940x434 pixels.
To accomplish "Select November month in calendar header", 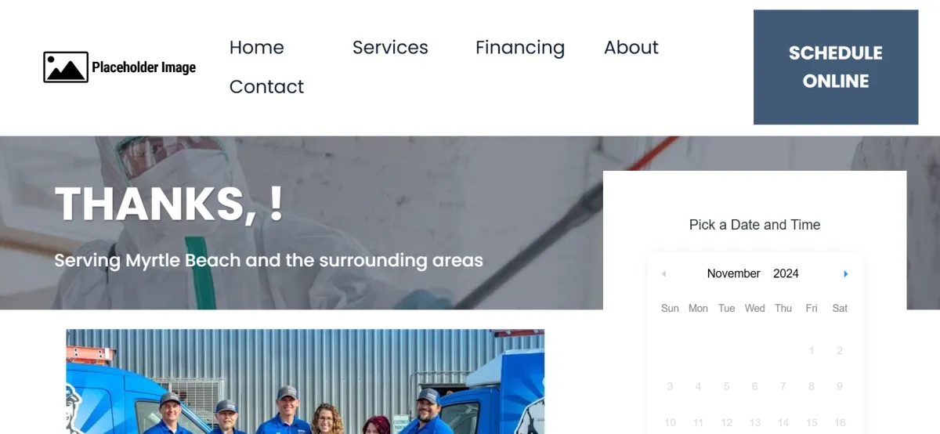I will click(733, 273).
